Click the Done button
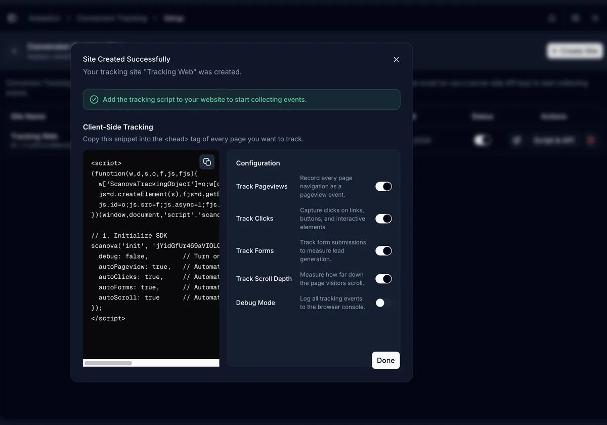The height and width of the screenshot is (425, 607). click(x=386, y=360)
